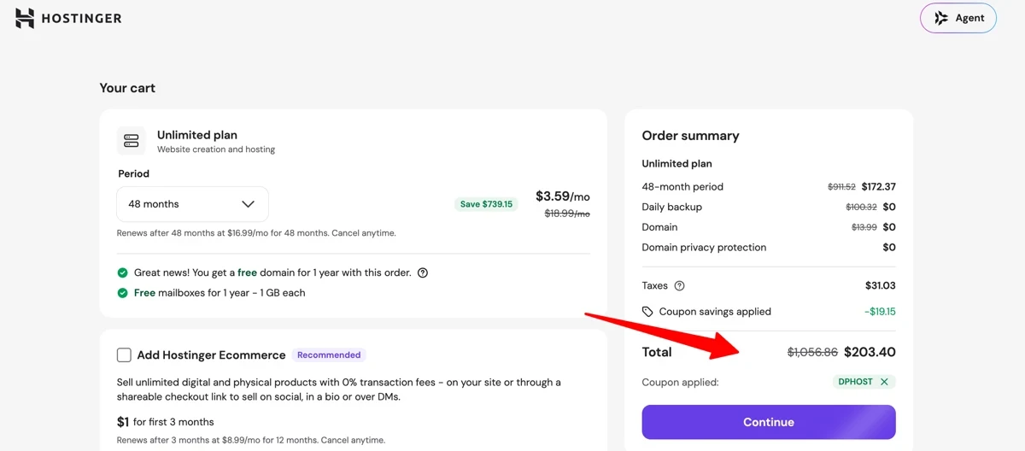Click the Continue button

point(769,422)
